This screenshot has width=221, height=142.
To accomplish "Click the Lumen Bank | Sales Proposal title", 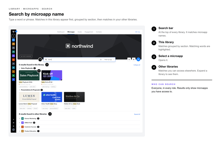I will pos(28,104).
